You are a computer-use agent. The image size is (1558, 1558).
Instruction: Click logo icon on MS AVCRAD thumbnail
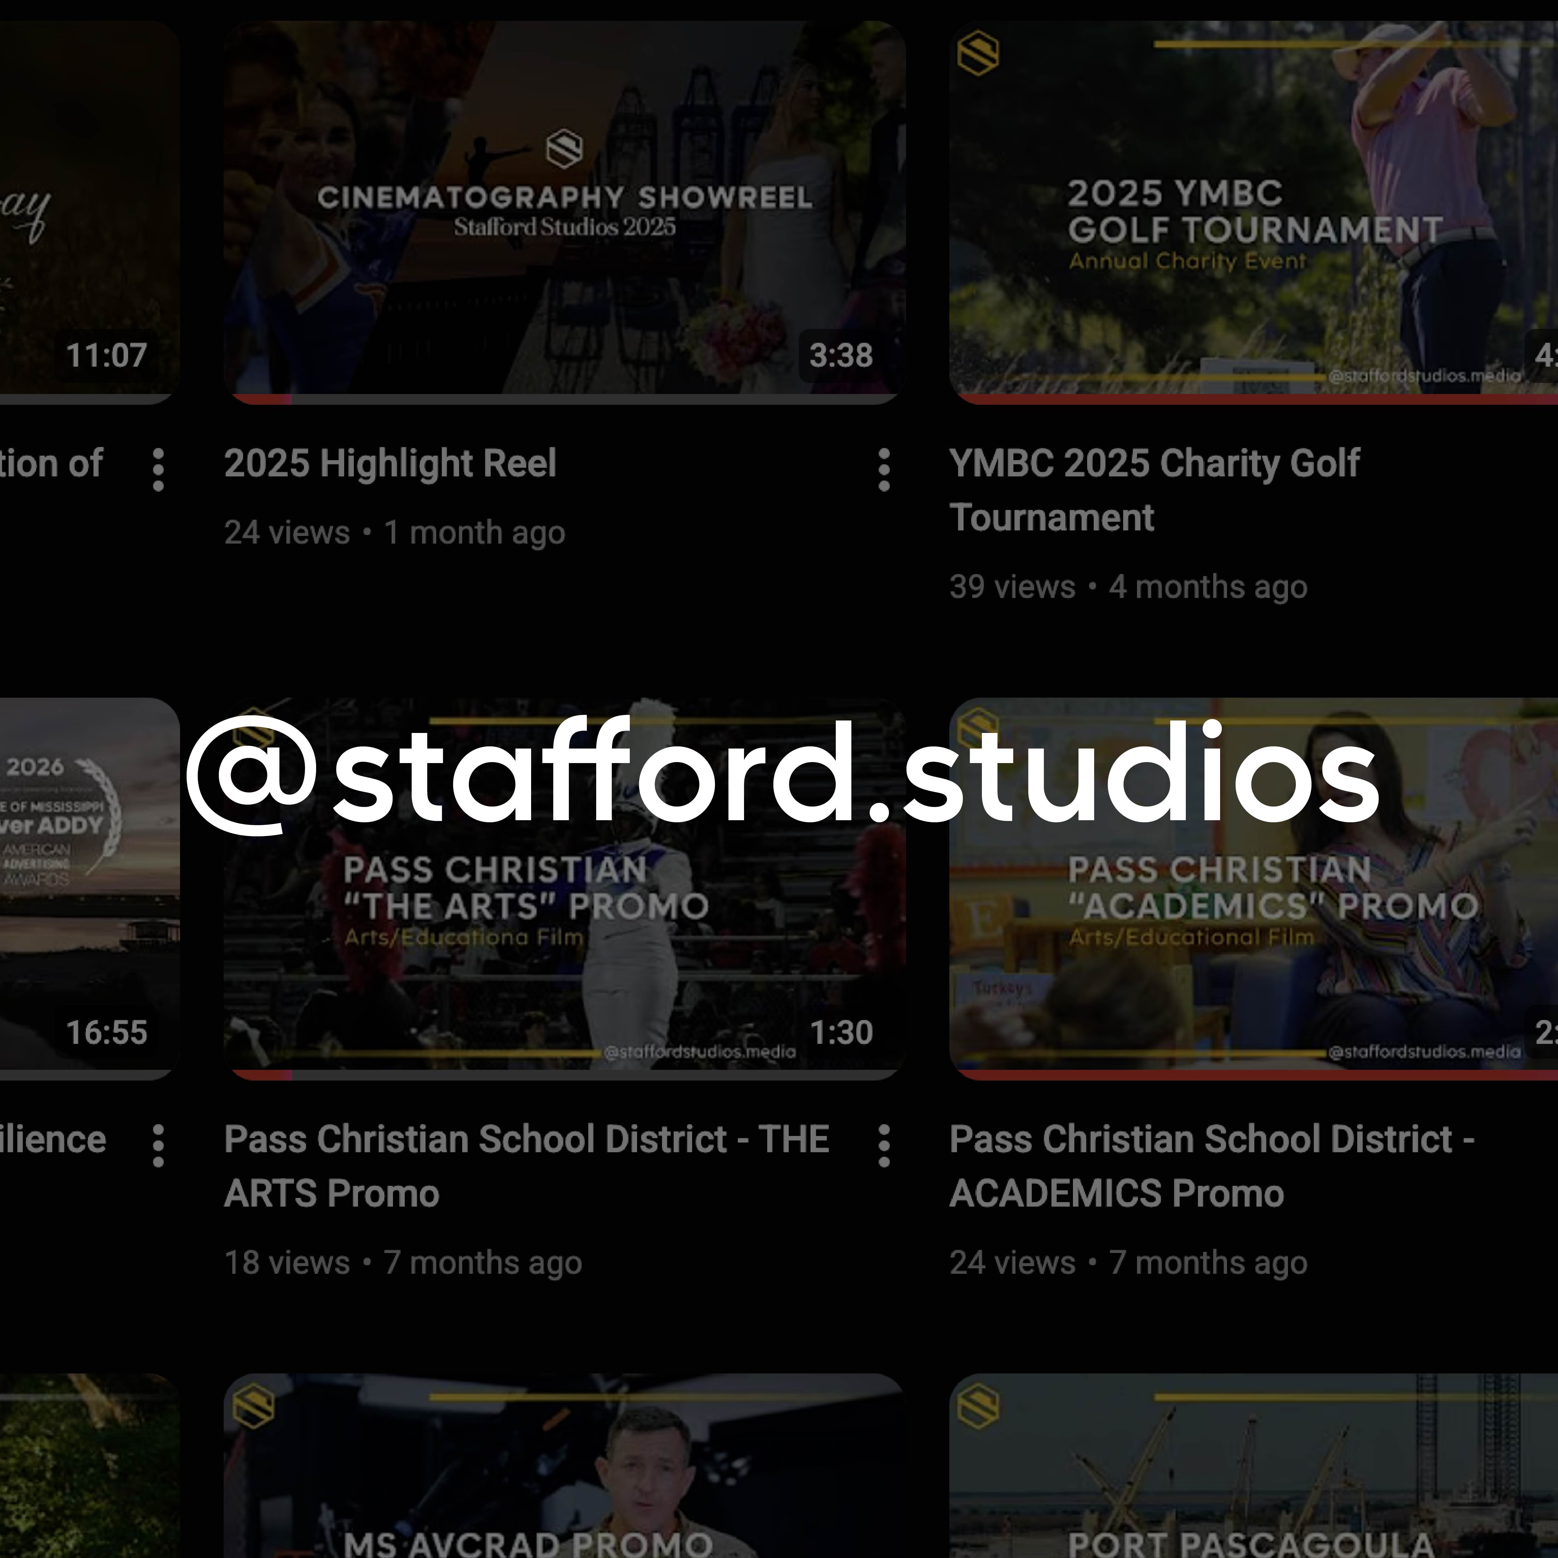pyautogui.click(x=252, y=1406)
